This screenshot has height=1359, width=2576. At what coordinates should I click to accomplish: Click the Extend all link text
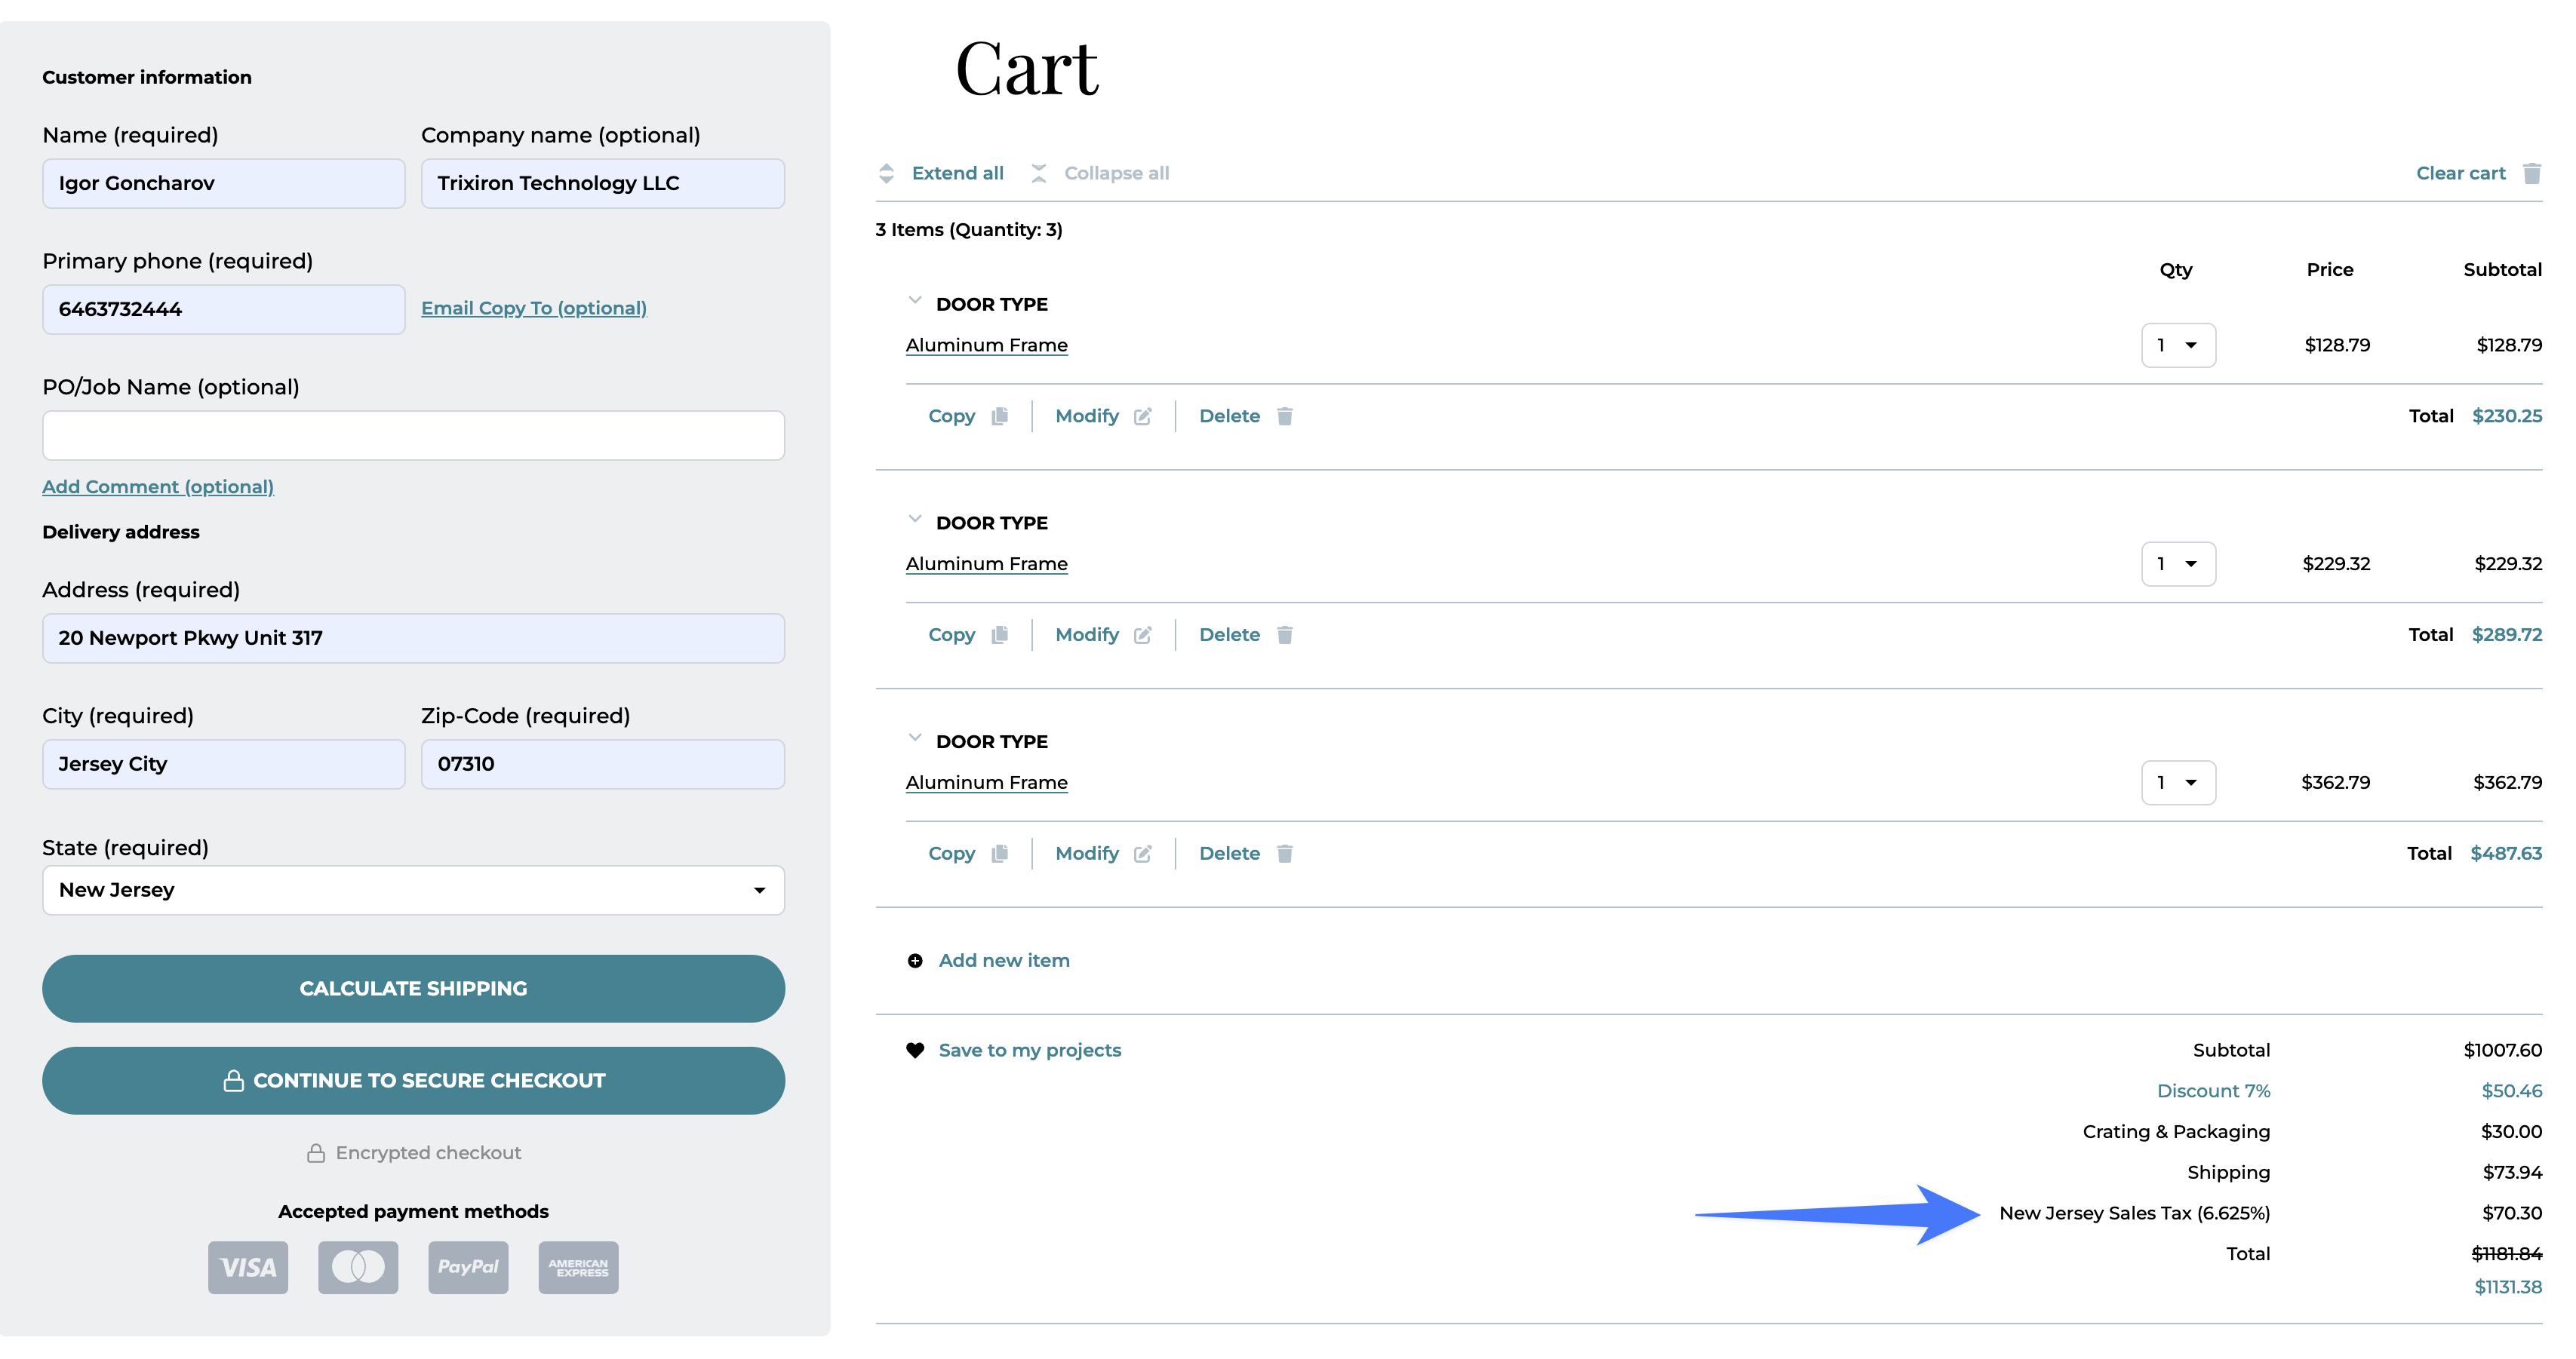957,173
